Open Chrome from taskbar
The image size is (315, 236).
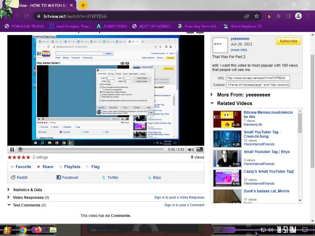[x=23, y=230]
